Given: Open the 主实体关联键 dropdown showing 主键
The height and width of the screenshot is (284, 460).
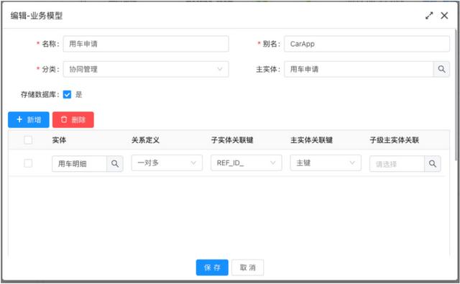Looking at the screenshot, I should coord(326,162).
